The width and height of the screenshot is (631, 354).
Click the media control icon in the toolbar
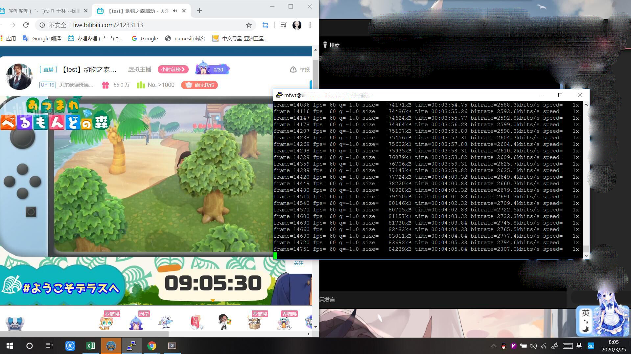(x=284, y=25)
